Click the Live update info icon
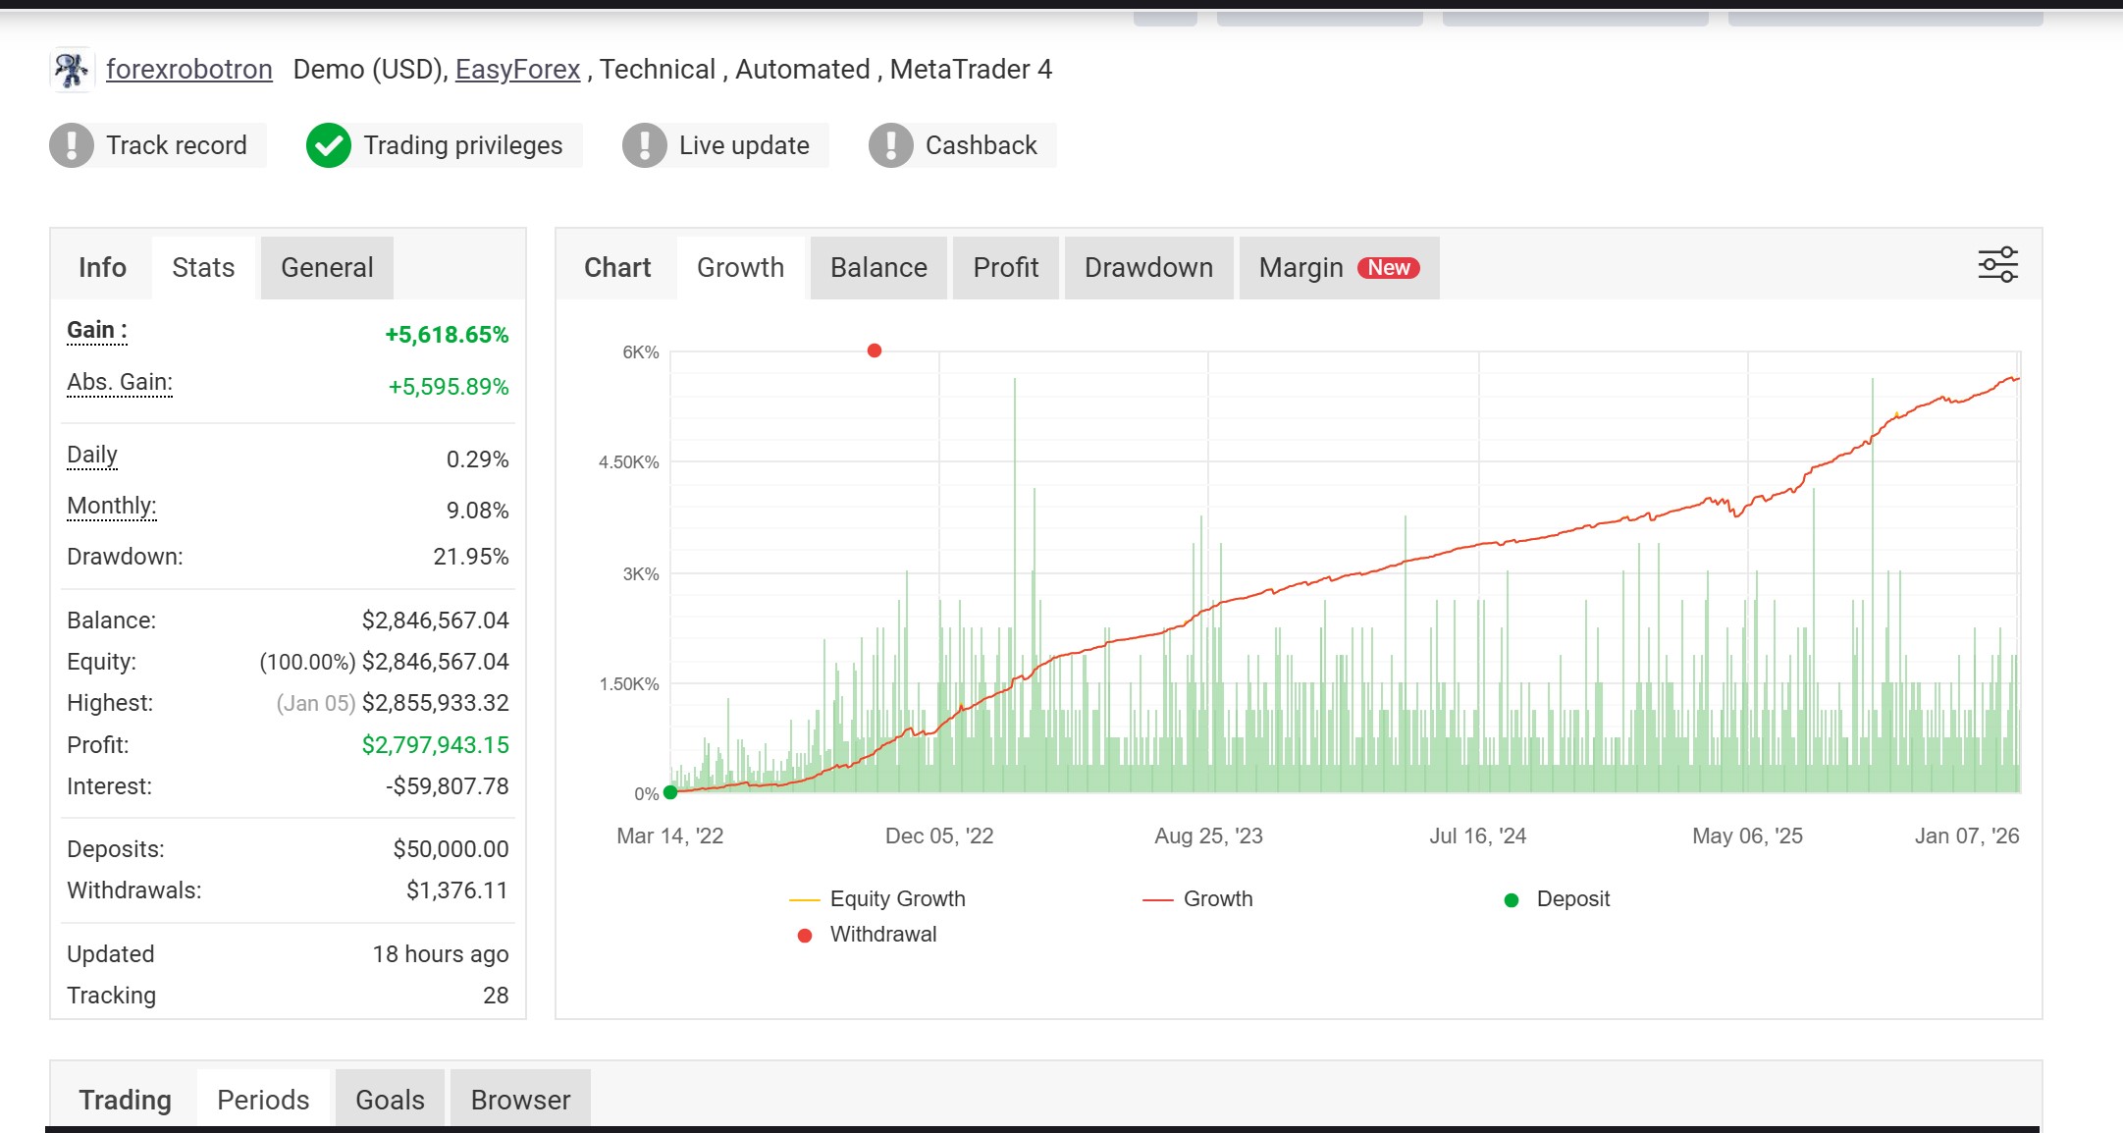The image size is (2123, 1133). coord(644,144)
